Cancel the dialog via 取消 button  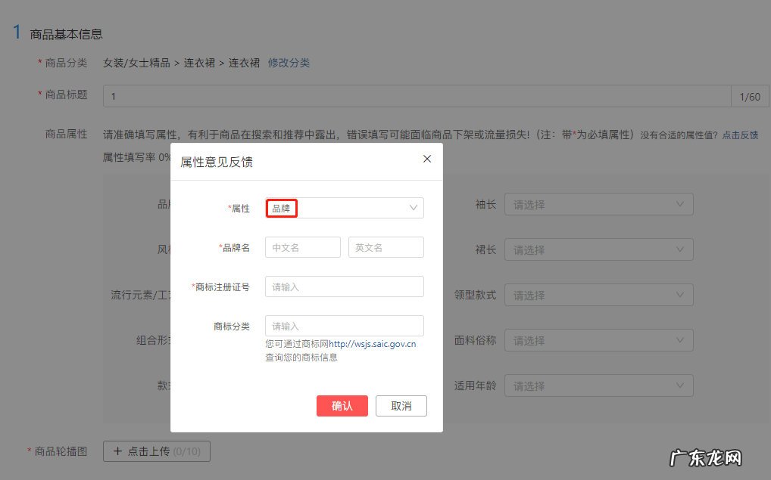click(401, 405)
